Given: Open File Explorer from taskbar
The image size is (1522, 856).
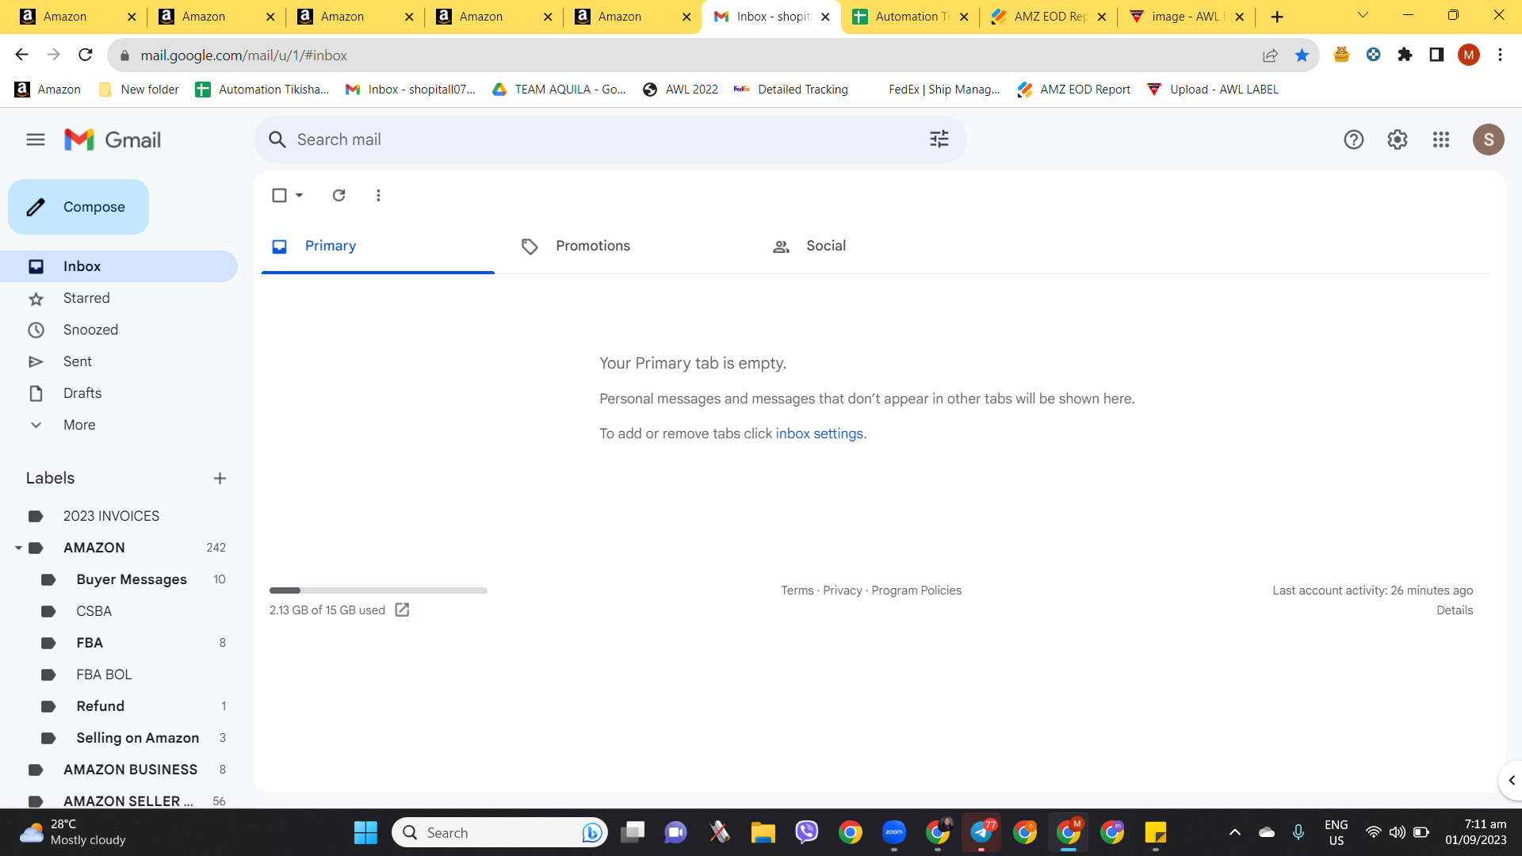Looking at the screenshot, I should pyautogui.click(x=763, y=832).
